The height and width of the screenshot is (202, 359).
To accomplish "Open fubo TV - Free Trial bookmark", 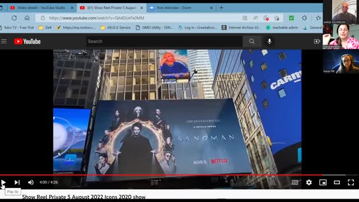I will [17, 27].
